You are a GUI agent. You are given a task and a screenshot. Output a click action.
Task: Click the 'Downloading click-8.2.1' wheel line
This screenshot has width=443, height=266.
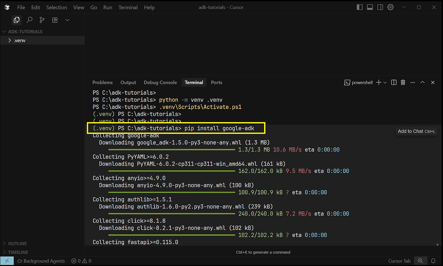(177, 228)
